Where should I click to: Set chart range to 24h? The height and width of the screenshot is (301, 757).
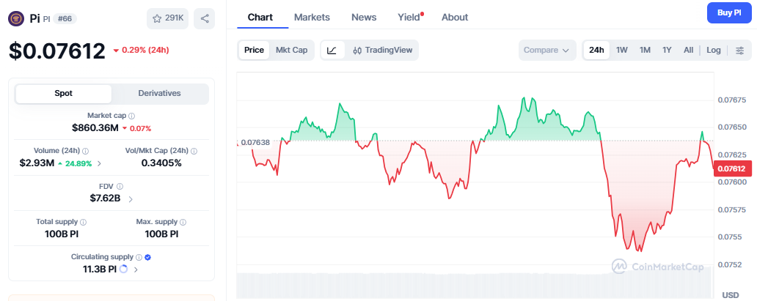(596, 50)
